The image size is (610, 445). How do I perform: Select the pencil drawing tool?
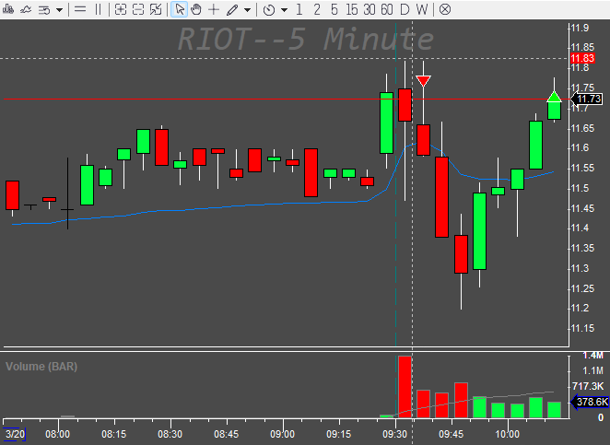pos(232,9)
